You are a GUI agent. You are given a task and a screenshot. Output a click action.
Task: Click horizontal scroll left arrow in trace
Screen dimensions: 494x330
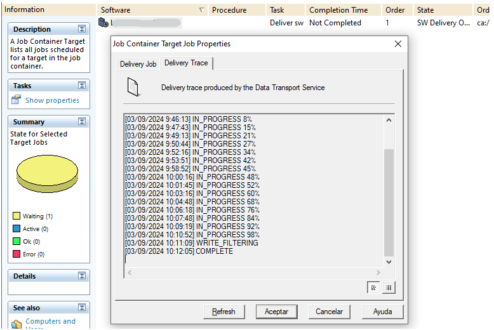(x=130, y=272)
